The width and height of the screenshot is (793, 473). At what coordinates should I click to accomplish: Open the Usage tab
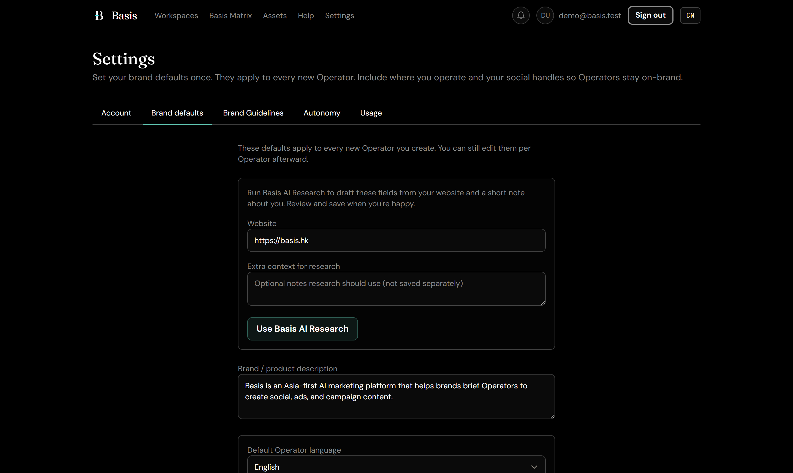[371, 113]
